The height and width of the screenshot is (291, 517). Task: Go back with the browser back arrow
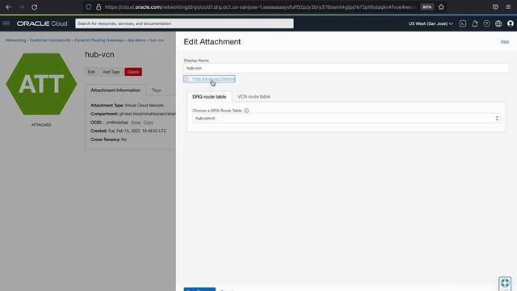(x=9, y=7)
